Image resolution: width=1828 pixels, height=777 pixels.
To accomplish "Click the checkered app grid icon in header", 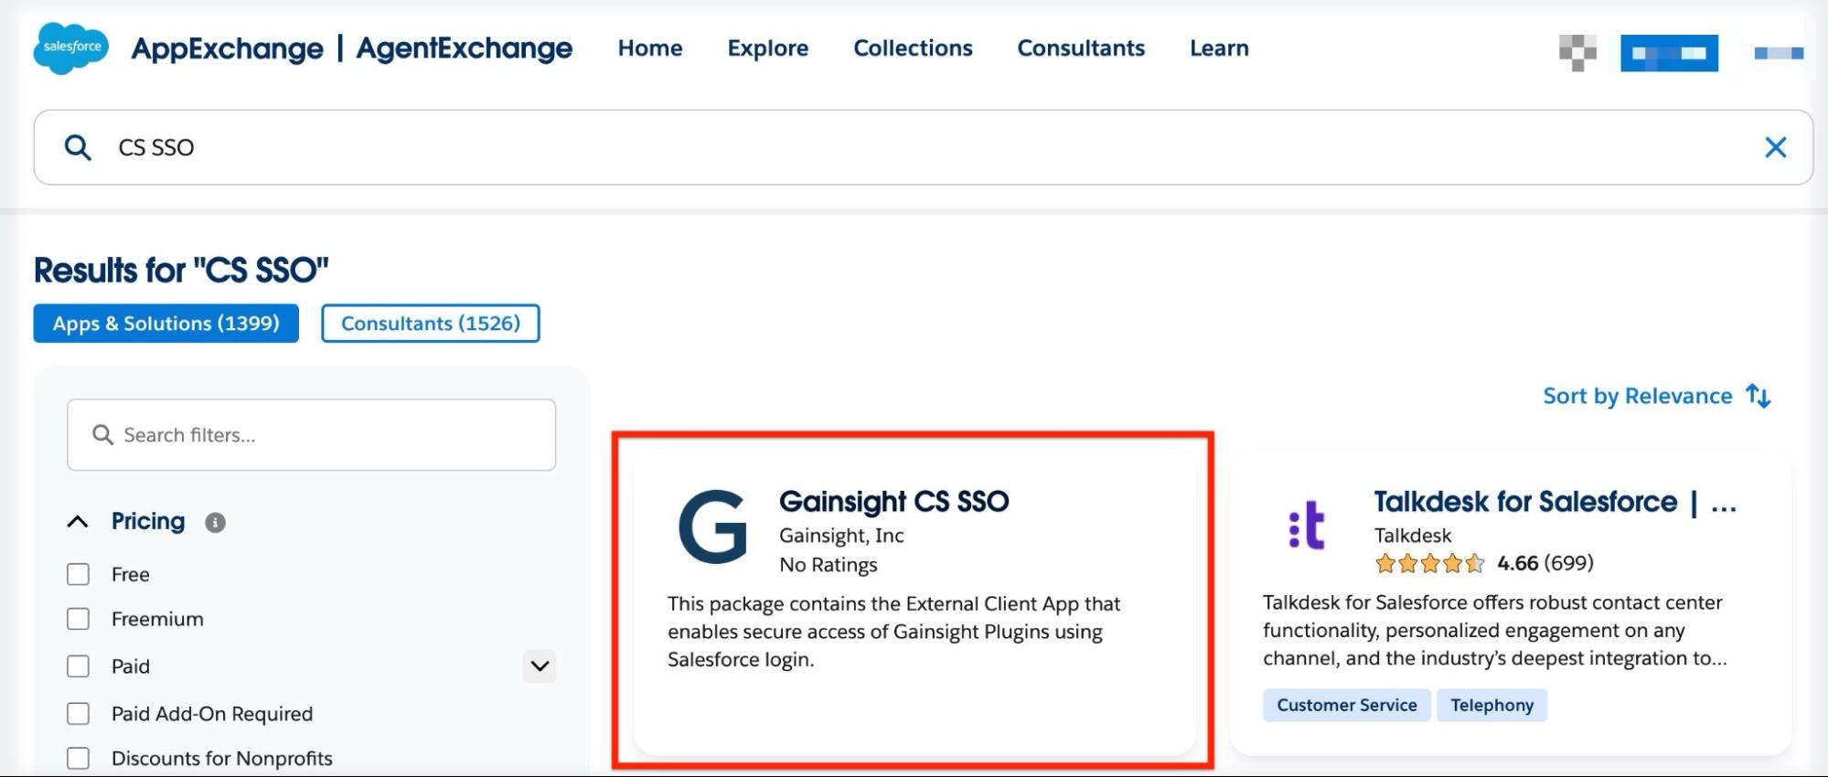I will tap(1577, 53).
